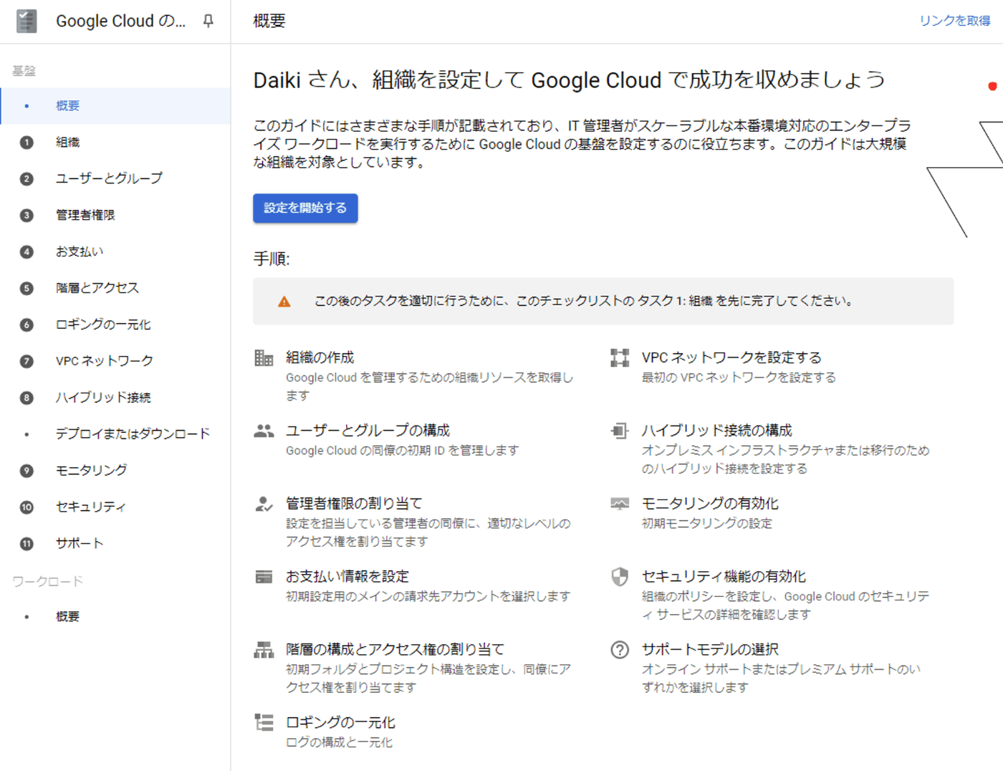Open the ハイブリッド接続の構成 task heading
1003x771 pixels.
pyautogui.click(x=717, y=431)
